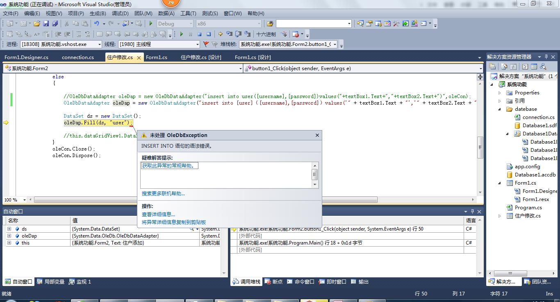
Task: Switch to the Form1.cs [设计] tab
Action: click(x=253, y=57)
